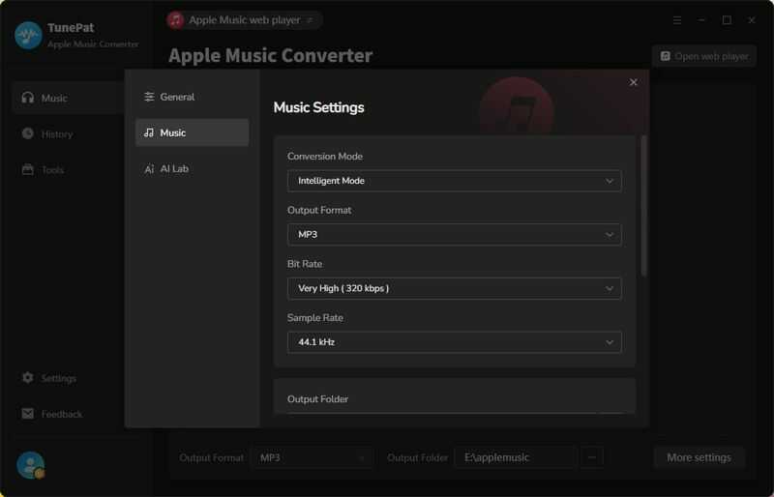Click the Settings gear icon
This screenshot has width=774, height=497.
point(28,377)
